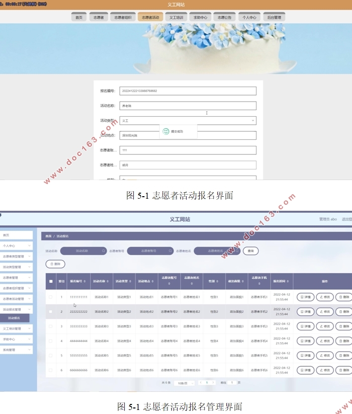
Task: Open the 志愿者 navigation tab
Action: (99, 17)
